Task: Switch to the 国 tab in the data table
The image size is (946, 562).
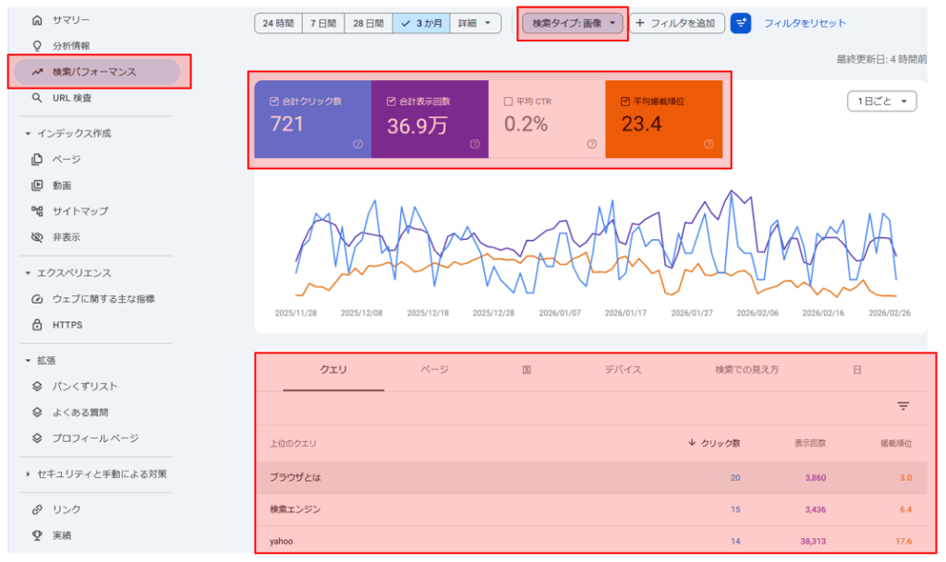Action: click(524, 370)
